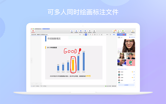
Task: Click the invite participants link above videos
Action: point(132,37)
